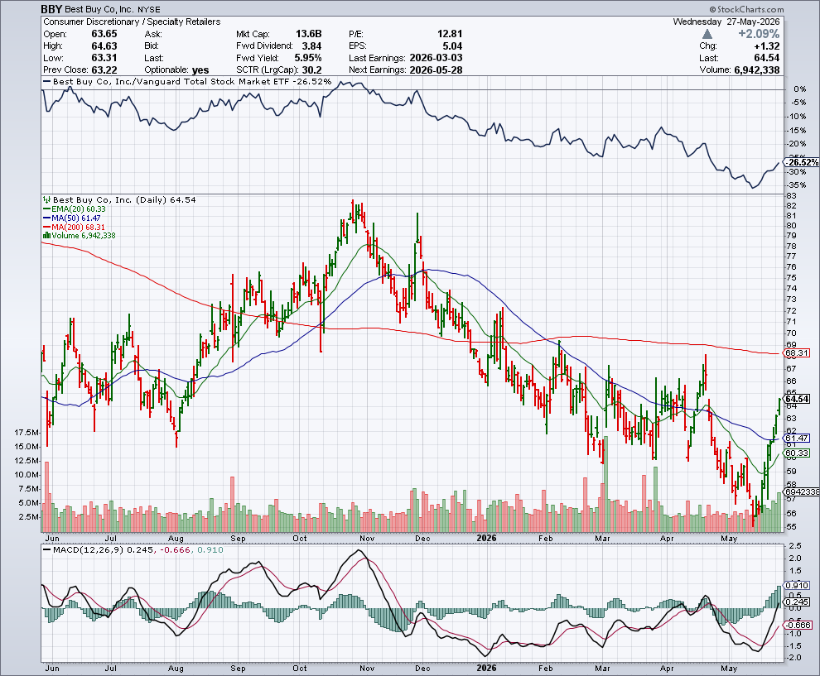Click the EPS value 5.04

tap(453, 46)
